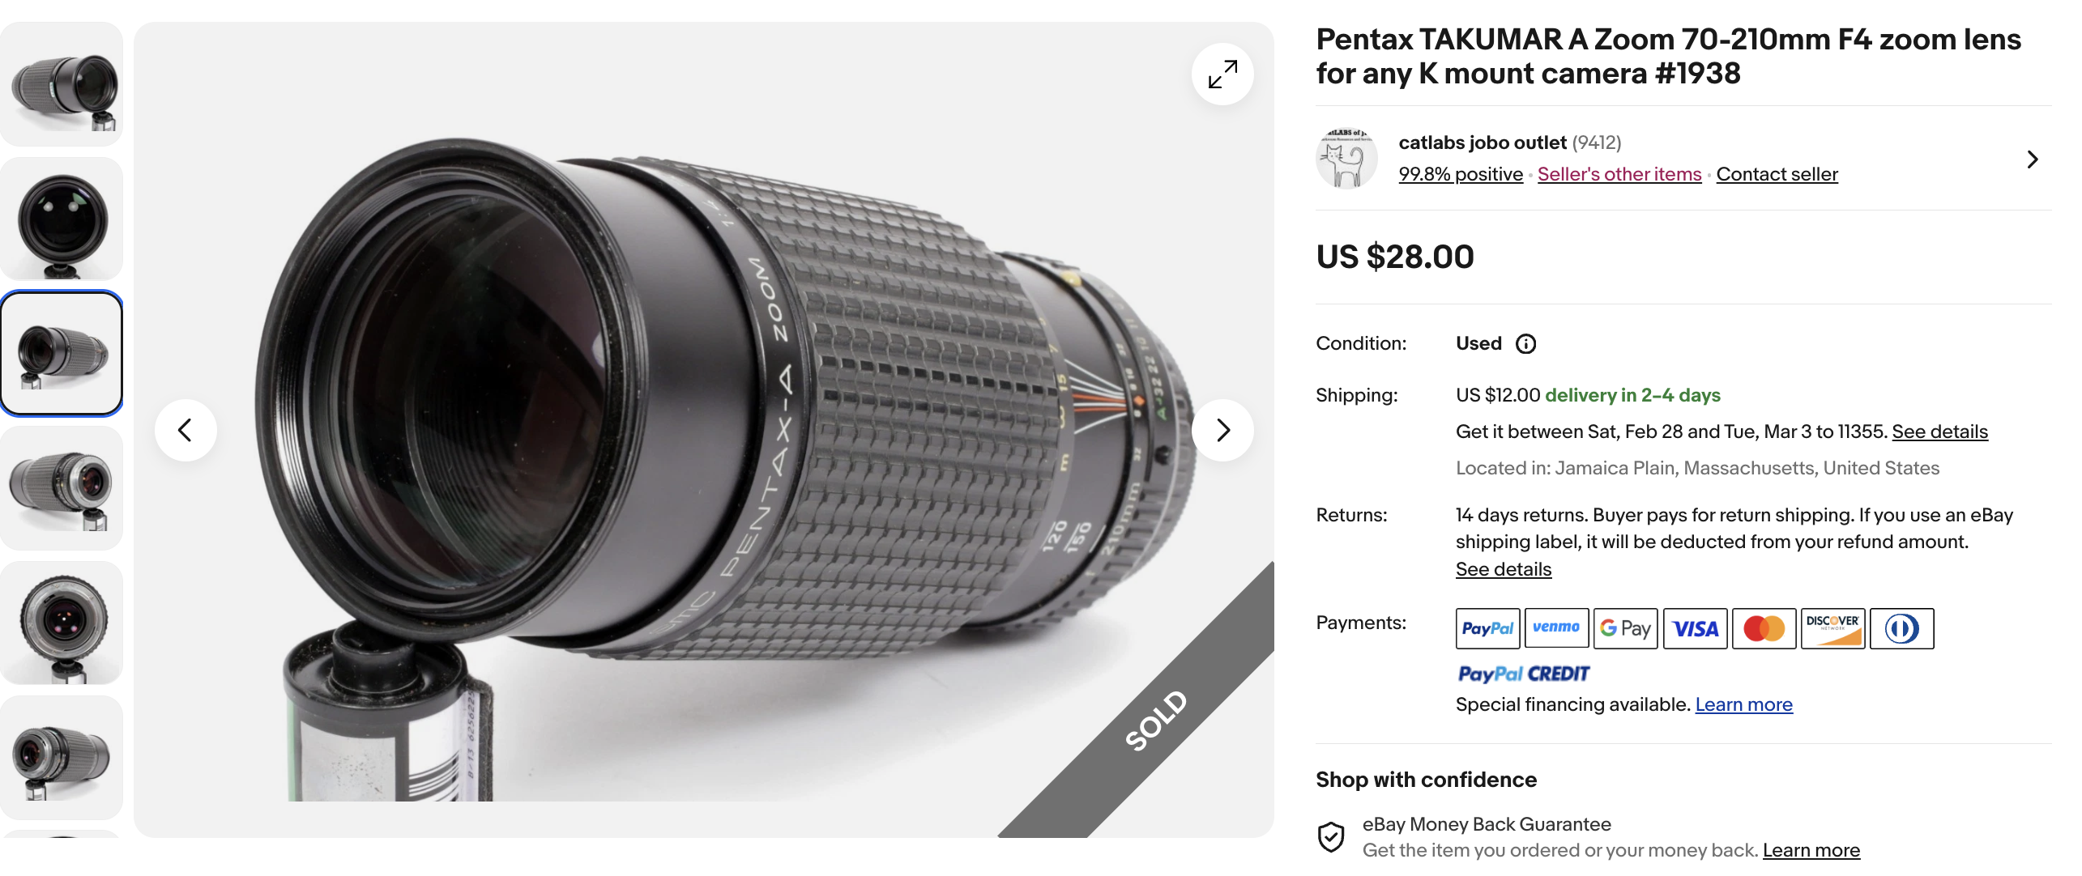Open Seller's other items link
Image resolution: width=2082 pixels, height=876 pixels.
point(1619,174)
